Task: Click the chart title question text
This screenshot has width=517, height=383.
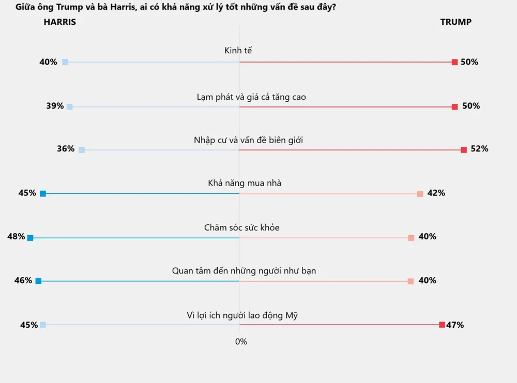Action: [175, 7]
